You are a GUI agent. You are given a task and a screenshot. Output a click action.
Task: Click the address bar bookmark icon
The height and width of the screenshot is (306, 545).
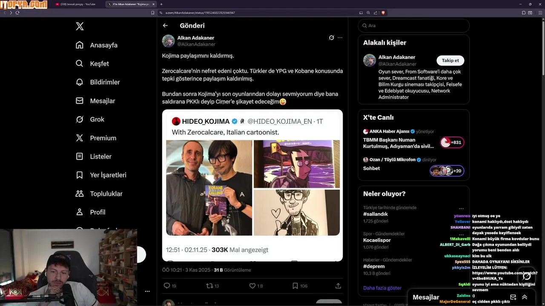point(152,13)
